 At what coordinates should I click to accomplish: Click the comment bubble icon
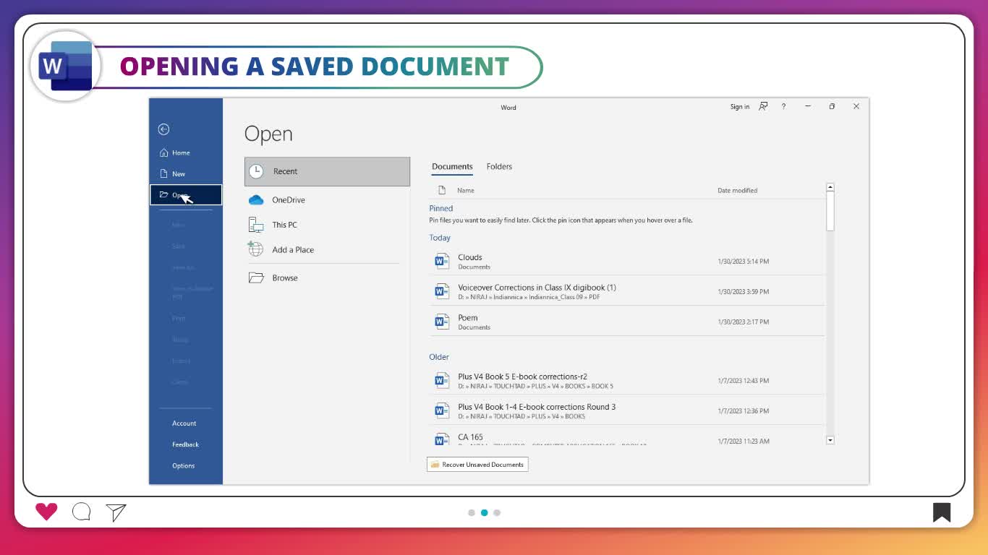coord(82,512)
